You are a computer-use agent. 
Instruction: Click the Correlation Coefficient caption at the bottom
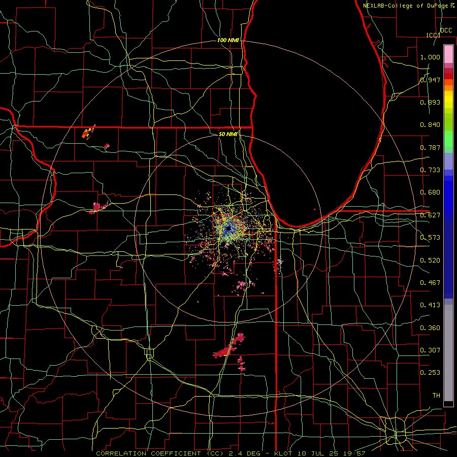230,453
